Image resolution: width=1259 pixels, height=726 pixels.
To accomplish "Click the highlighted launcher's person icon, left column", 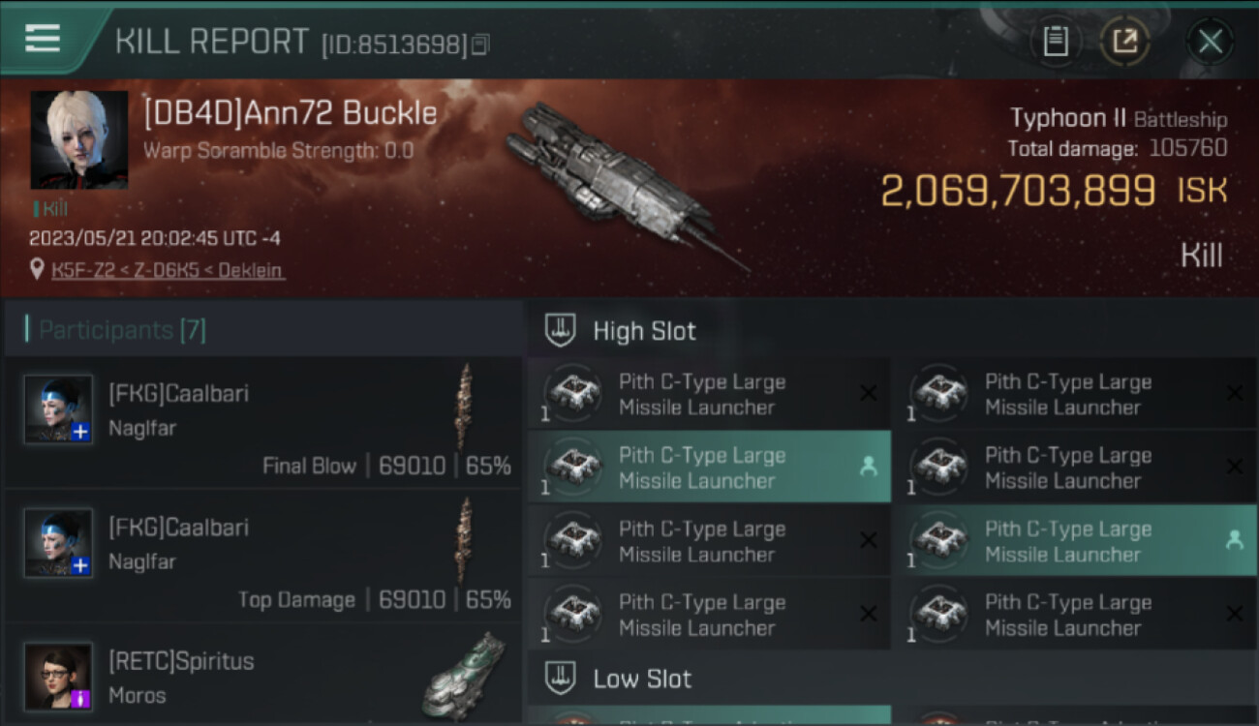I will (868, 467).
